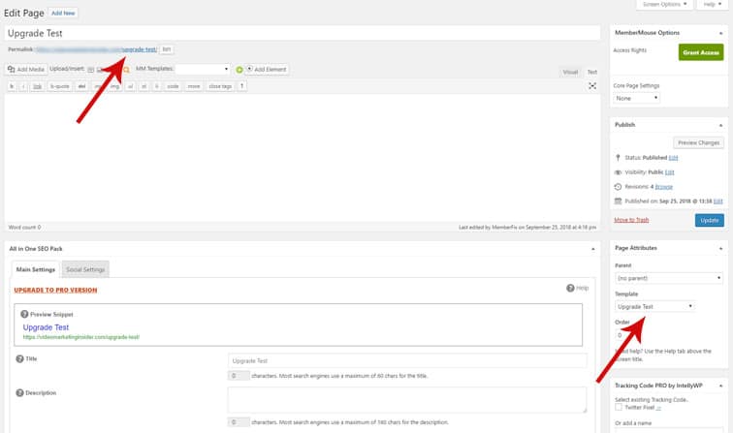Click the b-quote toolbar button

tap(60, 86)
